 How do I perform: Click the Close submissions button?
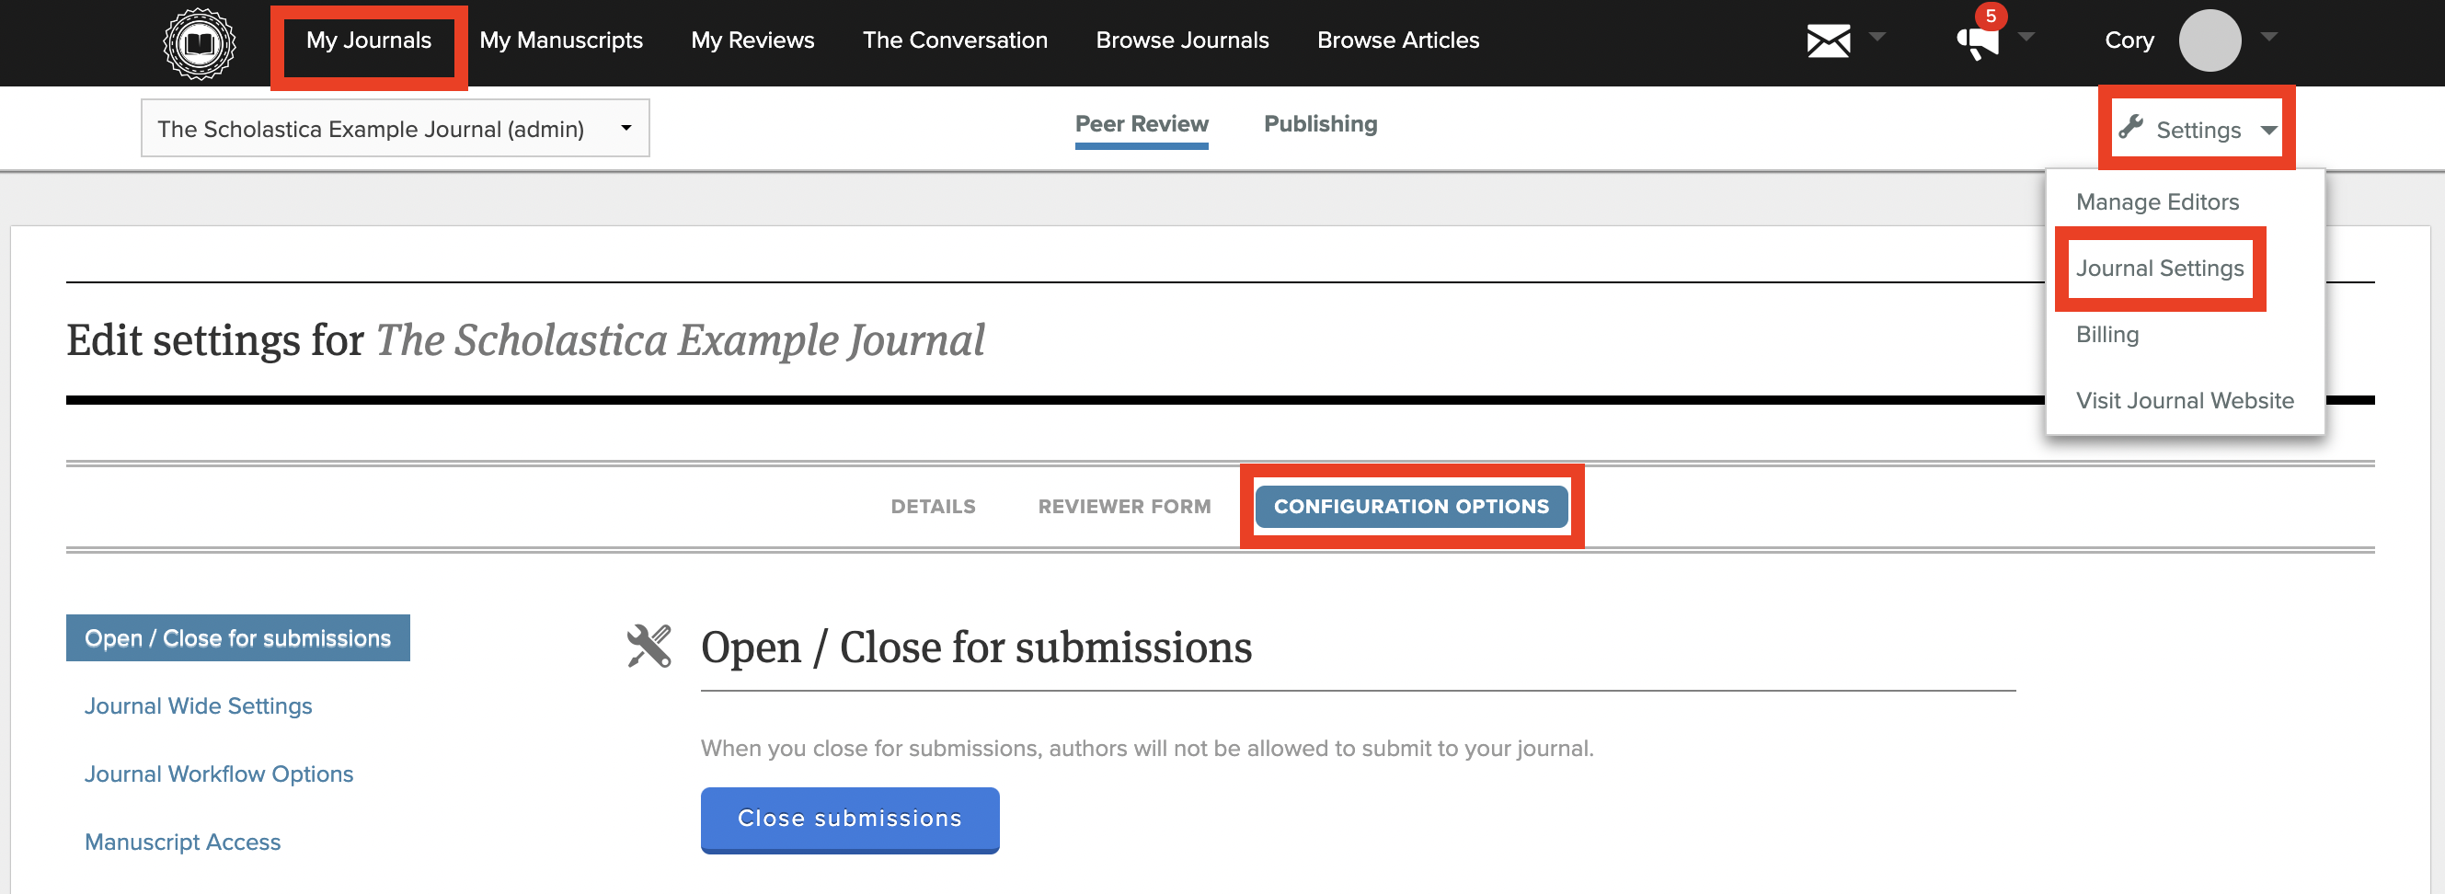pos(849,820)
